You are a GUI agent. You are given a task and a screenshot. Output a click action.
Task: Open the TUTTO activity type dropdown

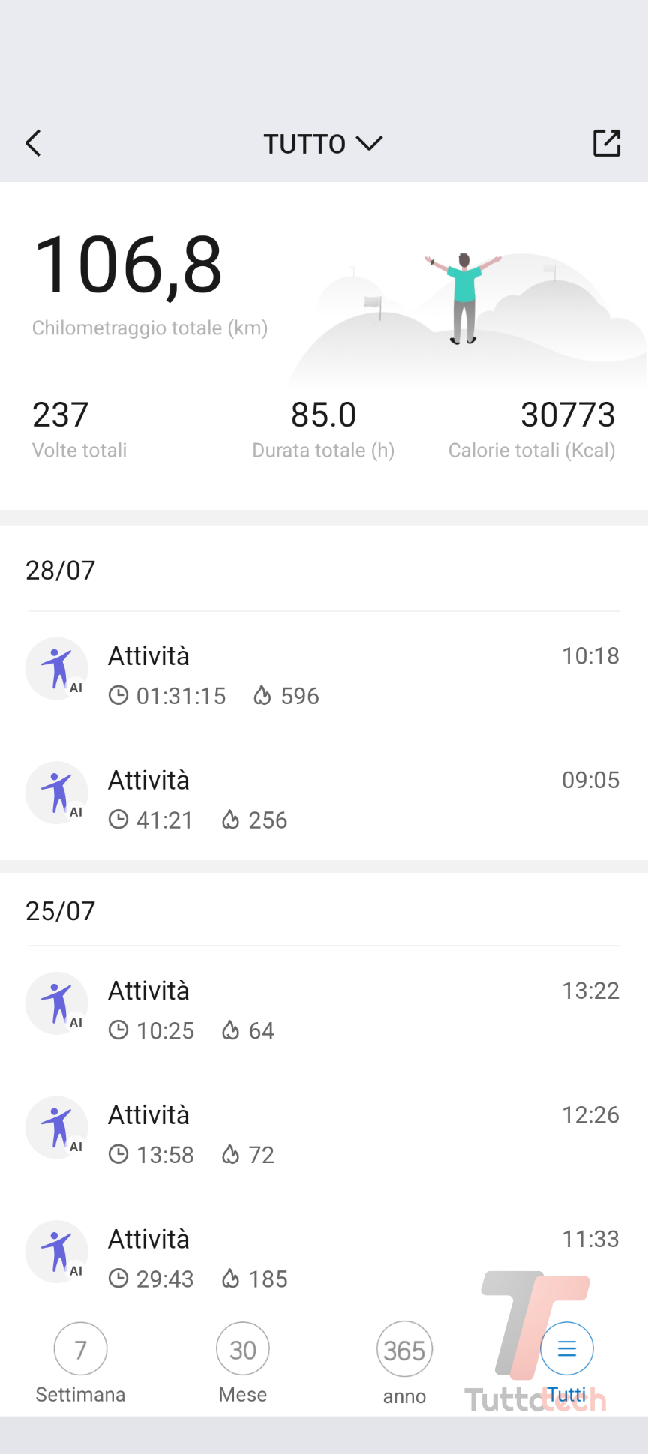click(x=323, y=143)
